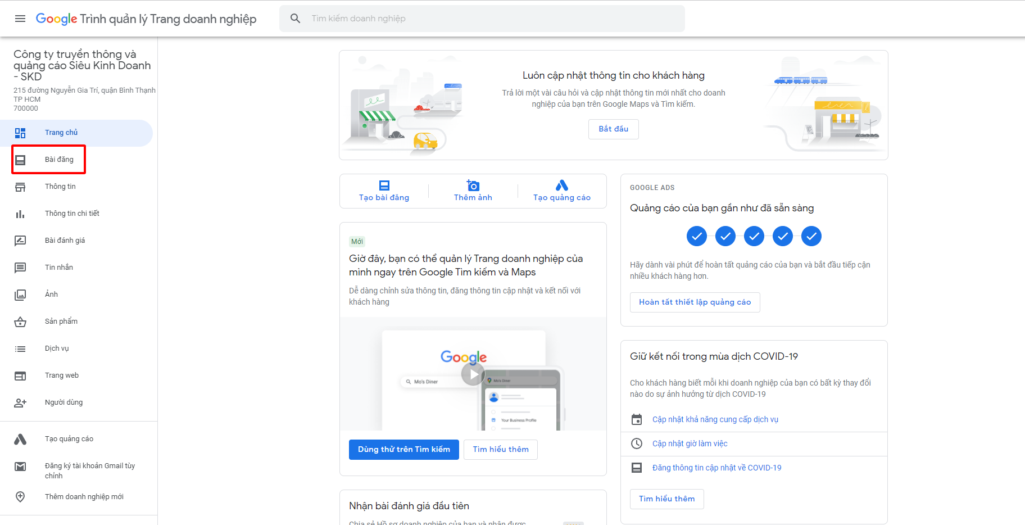Click Tạo quảng cáo shortcut in the action card
Screen dimensions: 1025x525
562,191
